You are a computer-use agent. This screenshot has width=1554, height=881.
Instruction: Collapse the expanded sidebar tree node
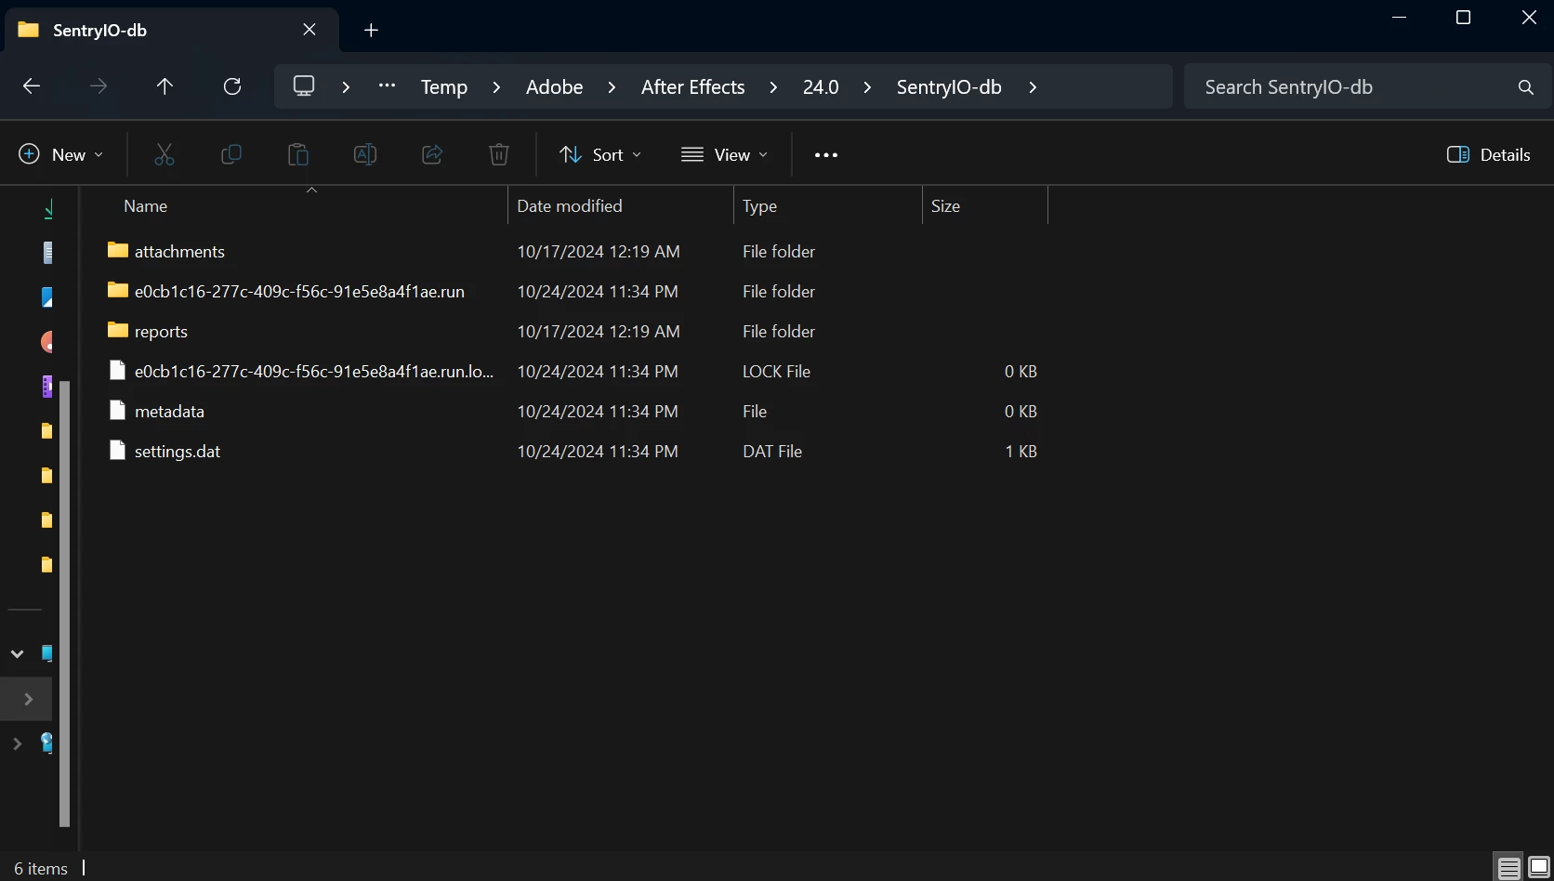17,654
